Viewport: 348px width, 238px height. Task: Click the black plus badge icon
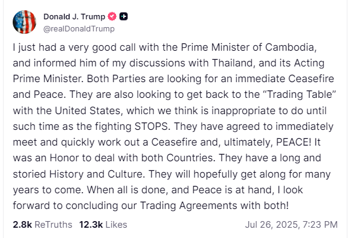124,16
